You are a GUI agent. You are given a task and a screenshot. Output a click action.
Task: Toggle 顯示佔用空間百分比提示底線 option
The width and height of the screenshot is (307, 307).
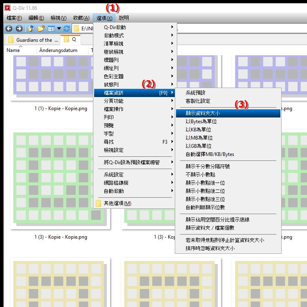click(x=228, y=220)
